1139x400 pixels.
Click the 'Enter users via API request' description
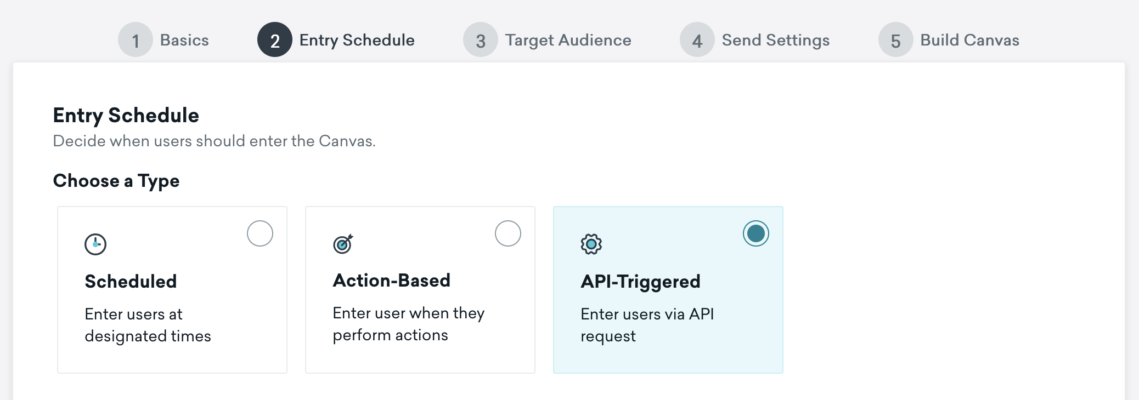click(x=647, y=325)
